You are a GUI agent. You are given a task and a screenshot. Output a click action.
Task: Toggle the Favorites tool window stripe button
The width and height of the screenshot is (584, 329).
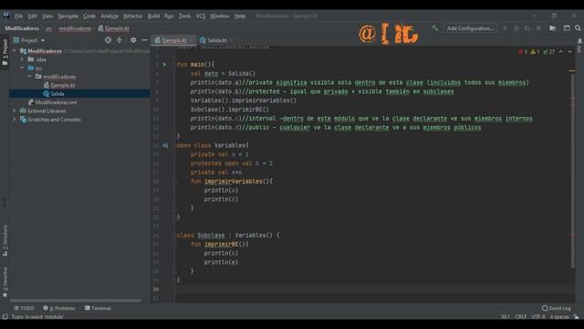pyautogui.click(x=5, y=282)
